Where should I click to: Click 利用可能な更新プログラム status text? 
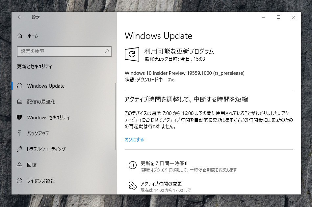point(179,51)
